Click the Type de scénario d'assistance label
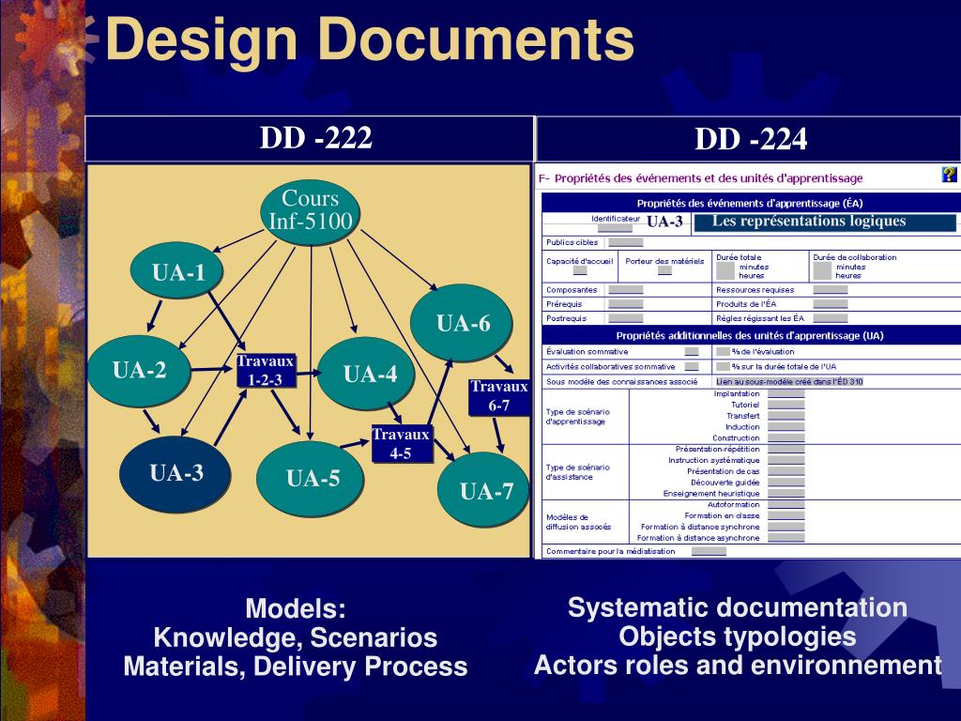 tap(578, 472)
